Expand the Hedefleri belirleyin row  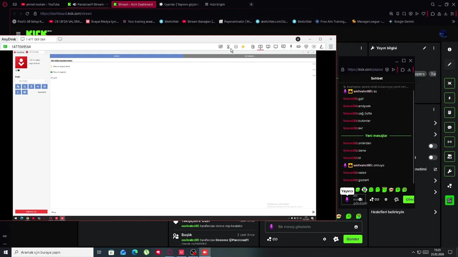403,212
